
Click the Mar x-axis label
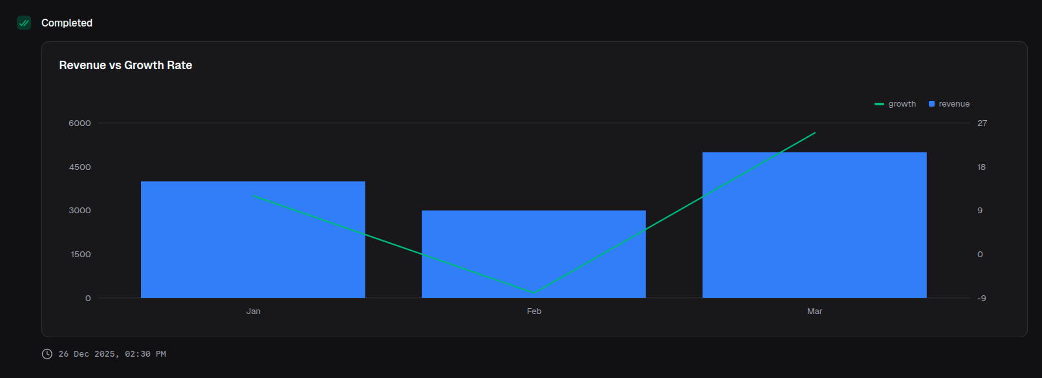coord(814,311)
